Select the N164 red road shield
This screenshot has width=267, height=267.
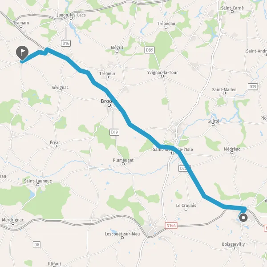point(171,226)
